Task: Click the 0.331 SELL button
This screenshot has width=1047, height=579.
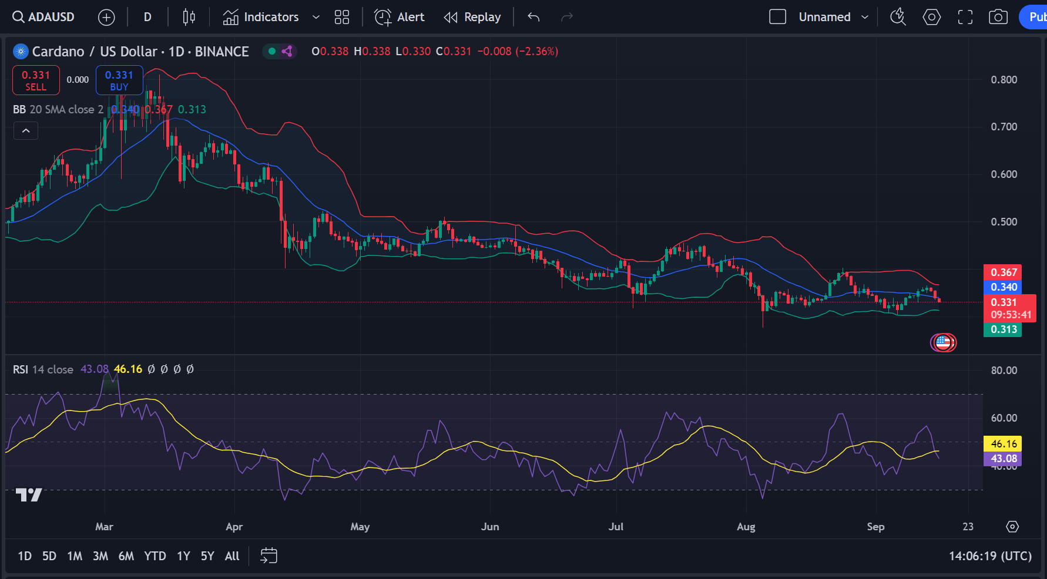Action: click(36, 80)
